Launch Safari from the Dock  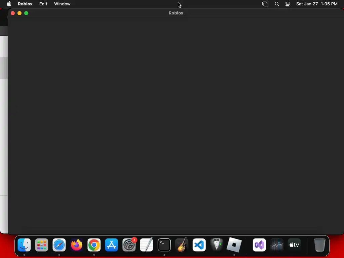59,245
